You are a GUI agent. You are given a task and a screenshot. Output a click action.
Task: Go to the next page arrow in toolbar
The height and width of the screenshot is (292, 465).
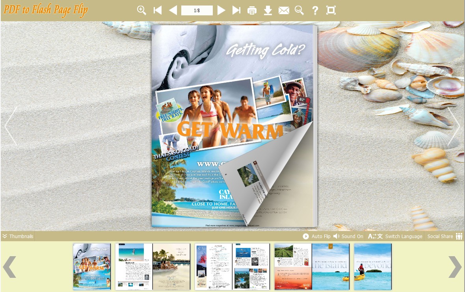pyautogui.click(x=221, y=10)
